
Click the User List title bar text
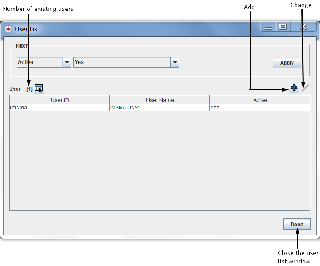pos(27,29)
